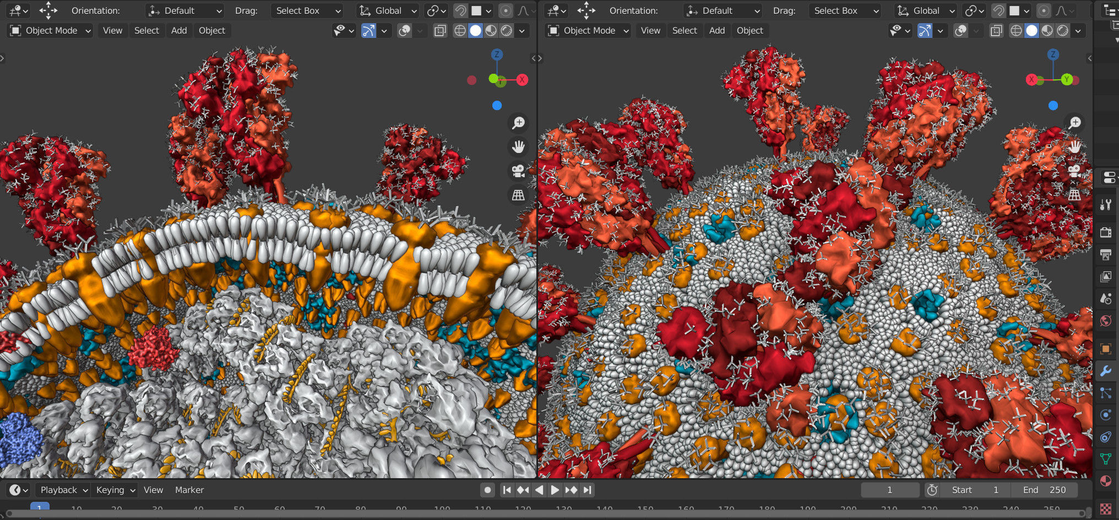Image resolution: width=1119 pixels, height=520 pixels.
Task: Open View Layer properties tab
Action: point(1106,276)
